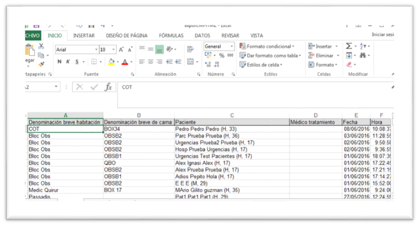Toggle middle vertical align
The height and width of the screenshot is (226, 419).
151,49
